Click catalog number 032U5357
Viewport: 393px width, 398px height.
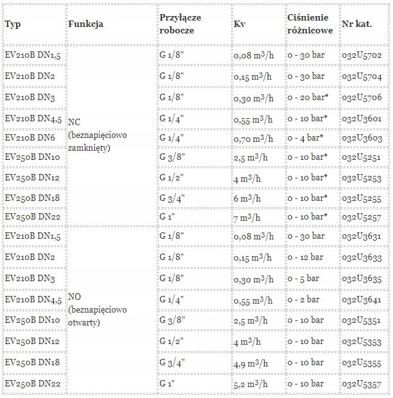coord(362,384)
